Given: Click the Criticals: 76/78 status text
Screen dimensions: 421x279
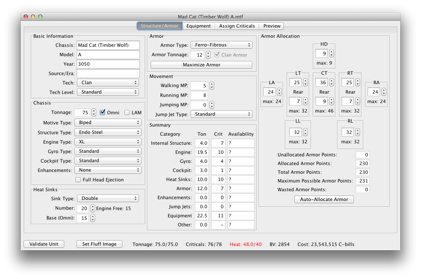Looking at the screenshot, I should coord(204,245).
